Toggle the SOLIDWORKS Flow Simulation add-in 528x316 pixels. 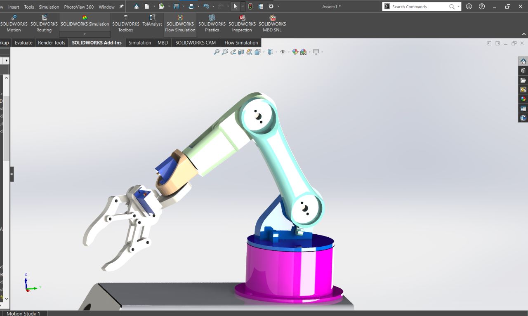coord(180,24)
